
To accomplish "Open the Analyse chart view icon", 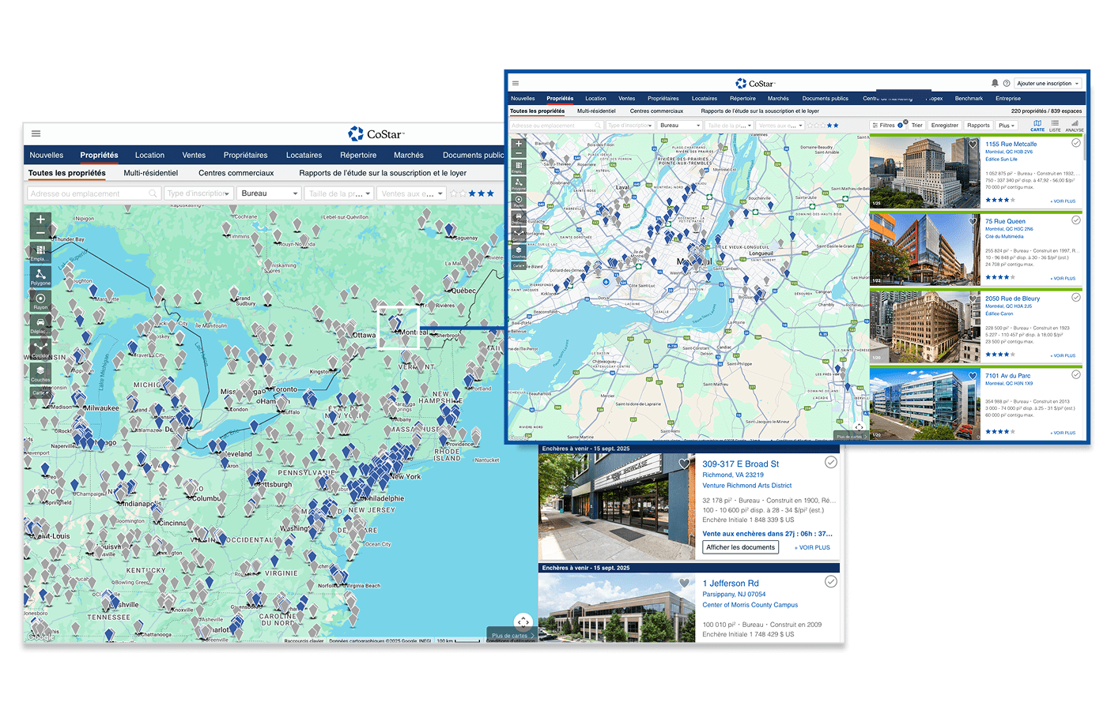I will tap(1075, 125).
